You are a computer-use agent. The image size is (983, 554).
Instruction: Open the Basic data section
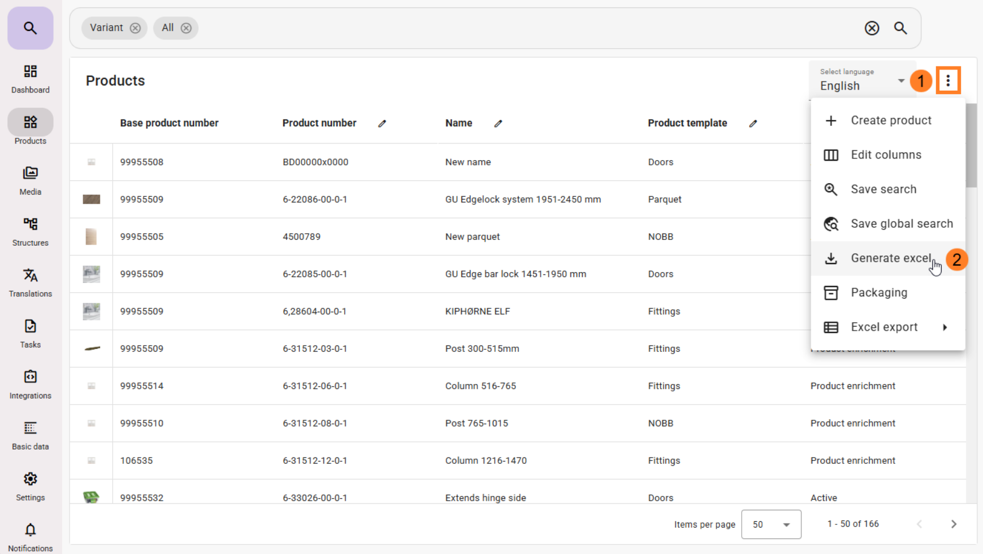click(x=30, y=435)
